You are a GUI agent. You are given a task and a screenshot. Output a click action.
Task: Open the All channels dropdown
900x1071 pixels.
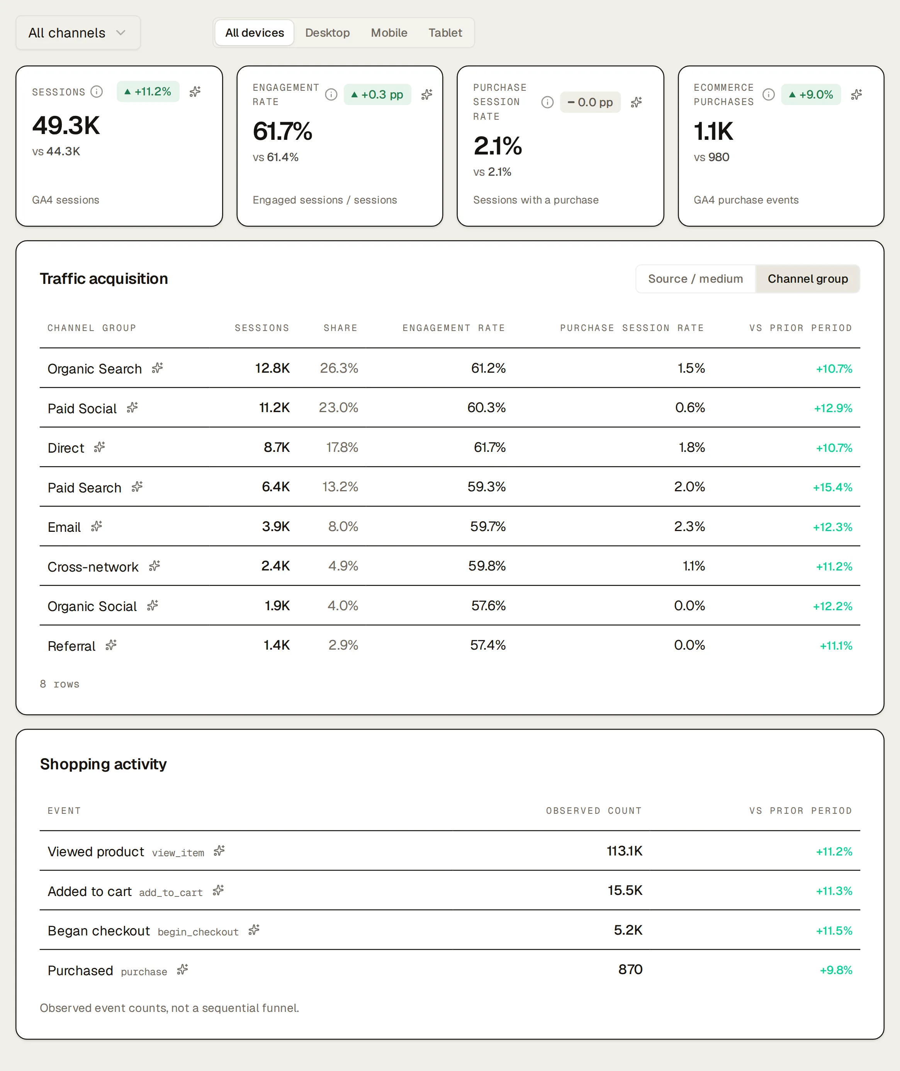(78, 33)
